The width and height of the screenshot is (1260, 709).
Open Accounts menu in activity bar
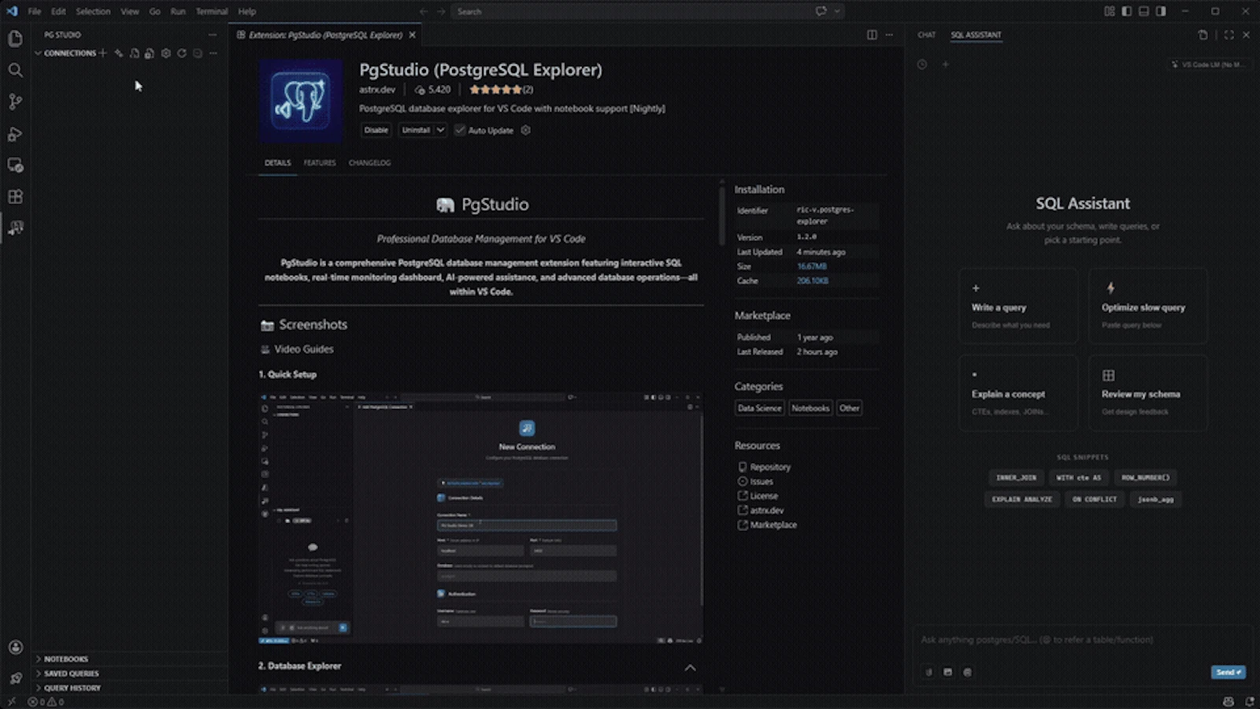[15, 648]
